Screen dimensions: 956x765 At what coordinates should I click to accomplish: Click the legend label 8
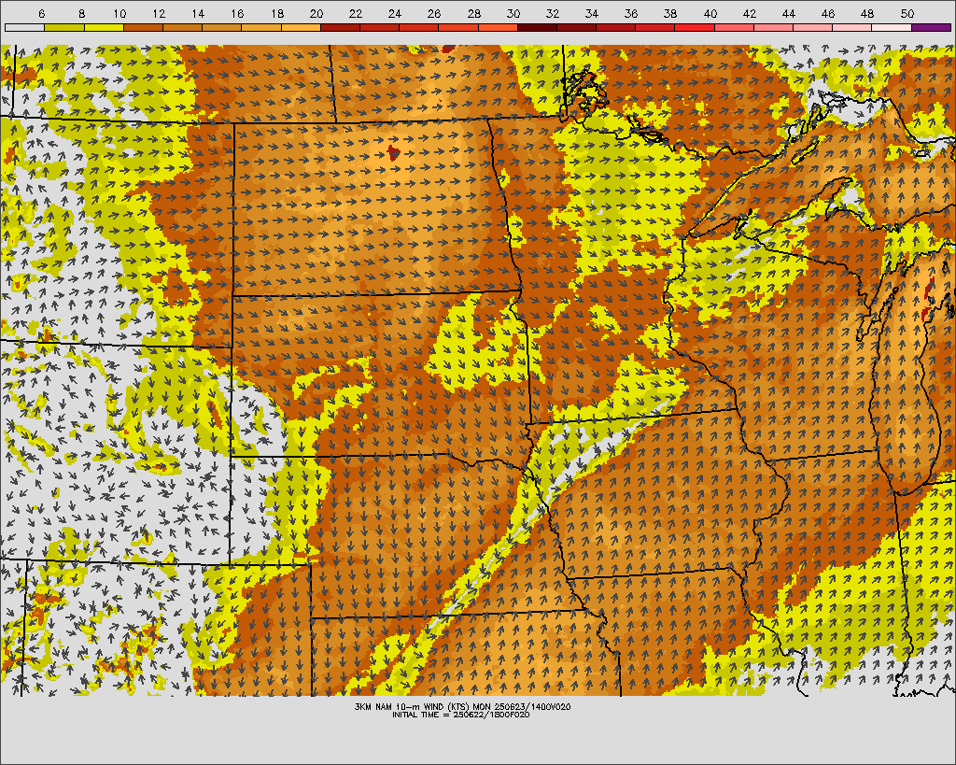(81, 13)
